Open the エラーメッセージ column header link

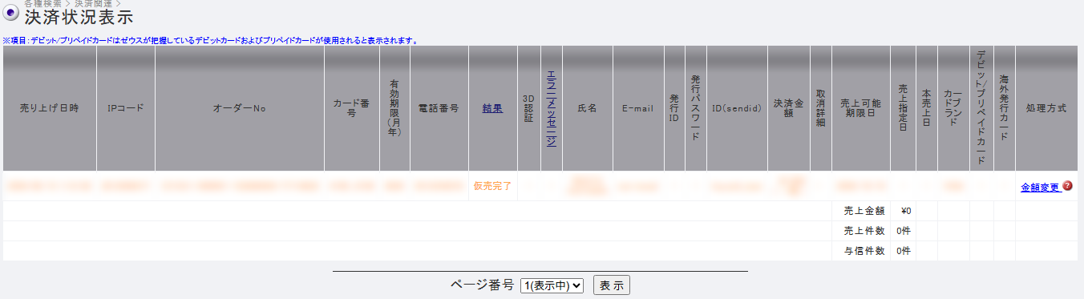(x=552, y=108)
